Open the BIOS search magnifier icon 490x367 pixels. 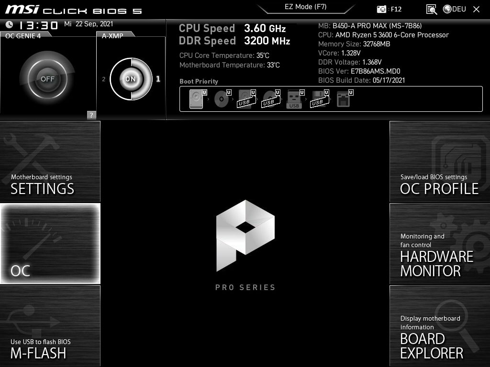point(431,10)
